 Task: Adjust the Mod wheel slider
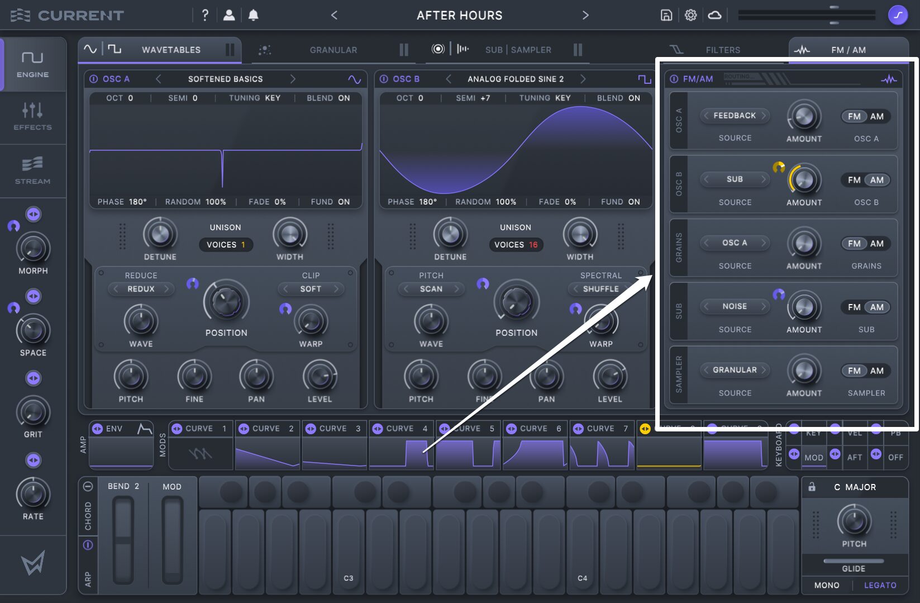[172, 539]
